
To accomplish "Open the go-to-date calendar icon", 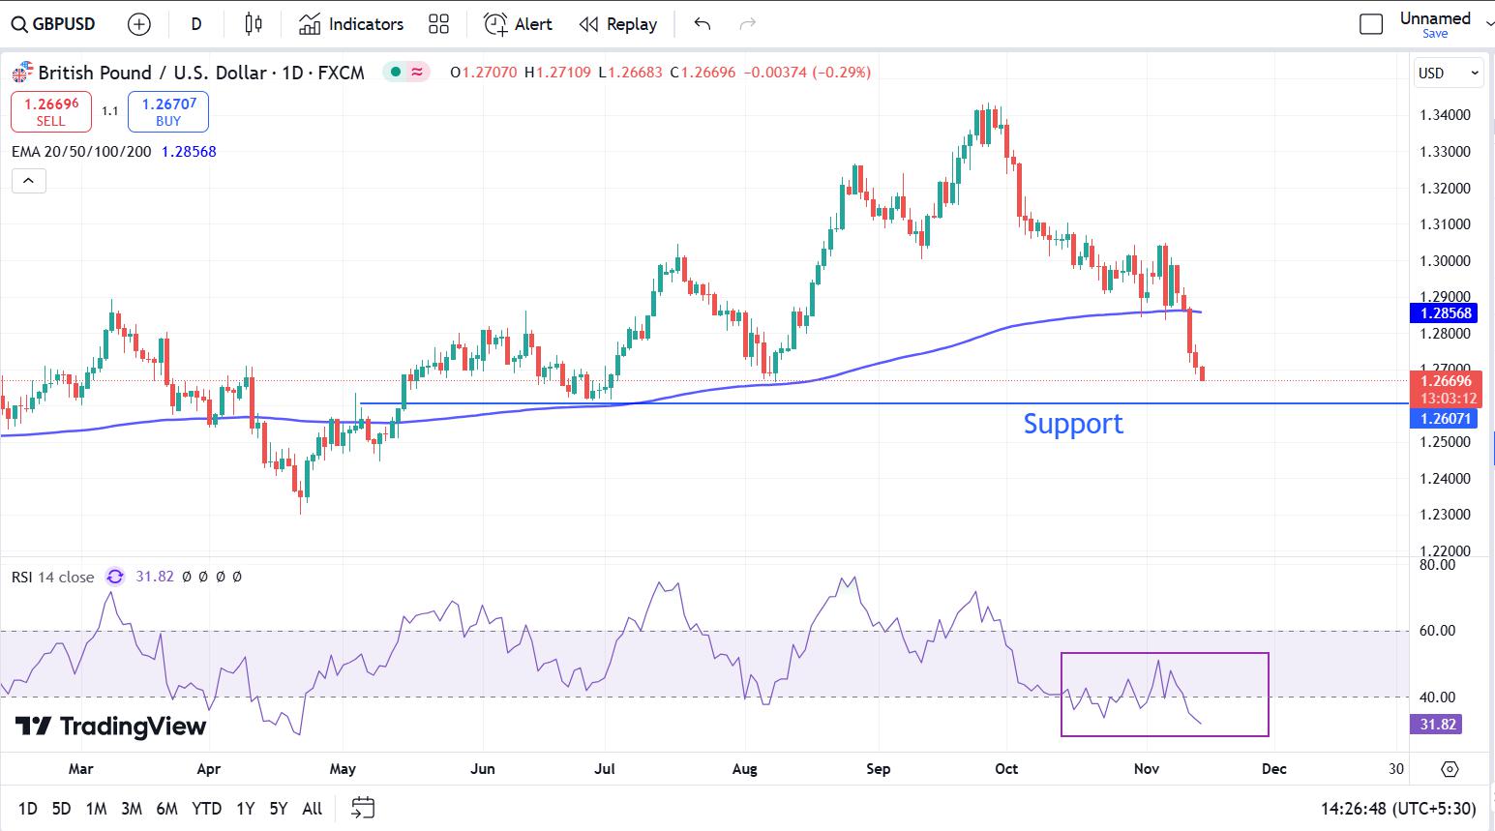I will (x=363, y=808).
